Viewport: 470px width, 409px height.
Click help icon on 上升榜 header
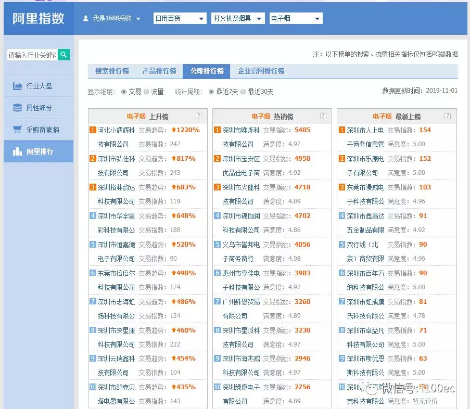198,116
